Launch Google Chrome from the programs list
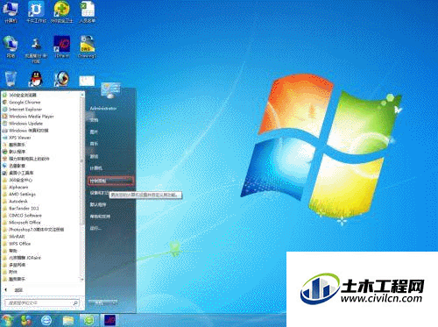 pyautogui.click(x=25, y=103)
